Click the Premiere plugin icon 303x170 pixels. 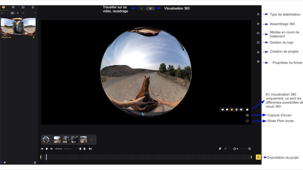2,162
